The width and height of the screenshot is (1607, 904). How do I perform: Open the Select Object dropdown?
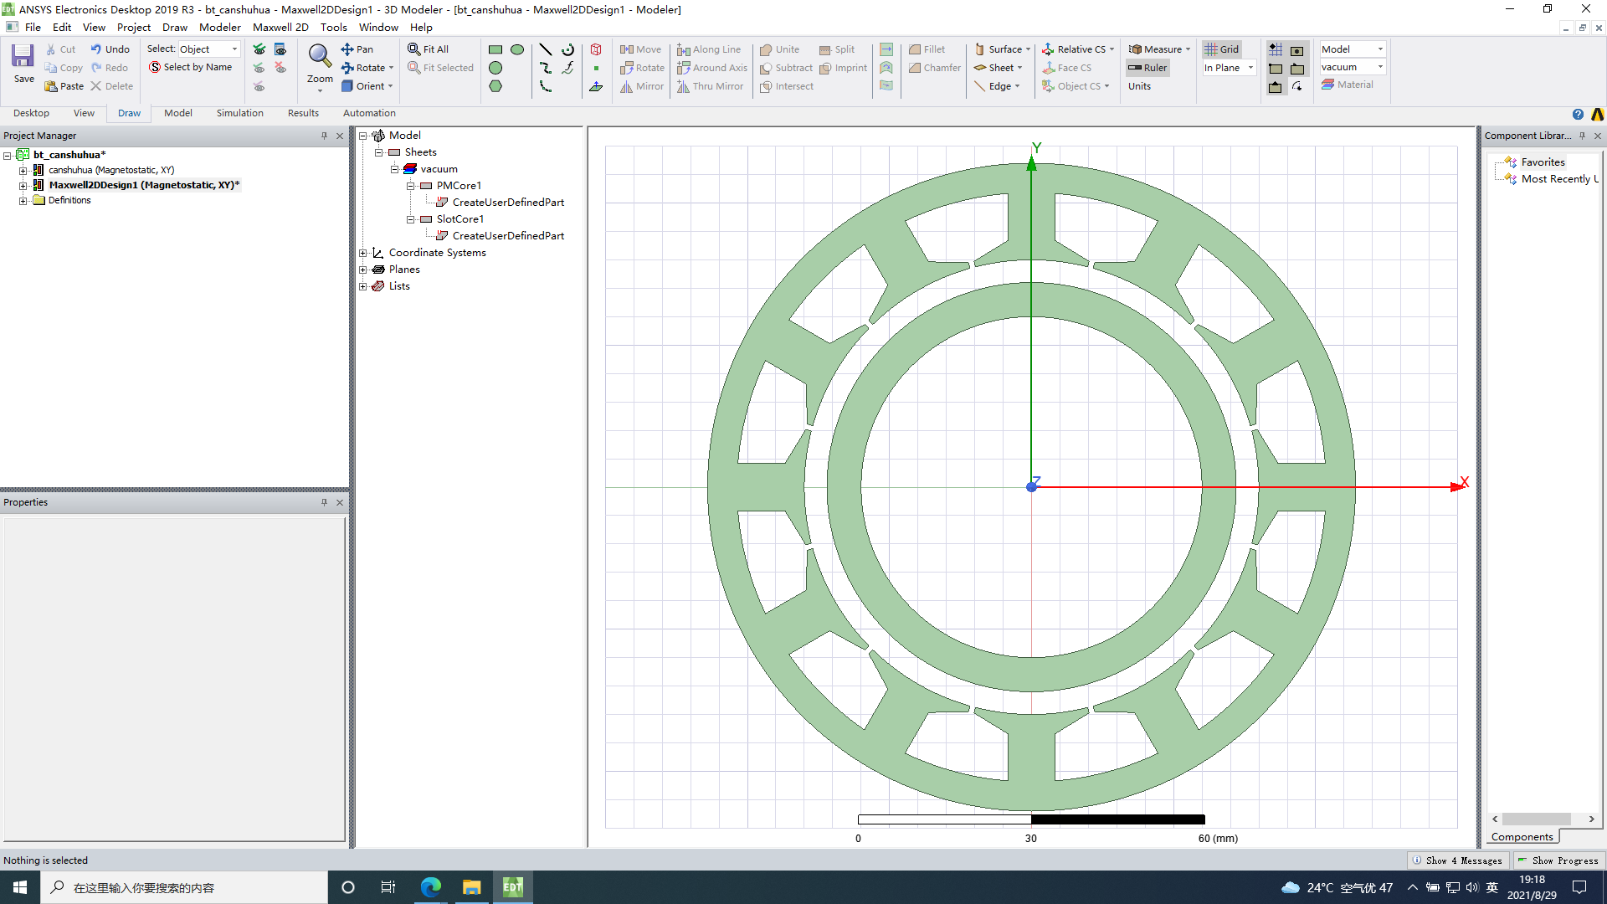(x=234, y=49)
